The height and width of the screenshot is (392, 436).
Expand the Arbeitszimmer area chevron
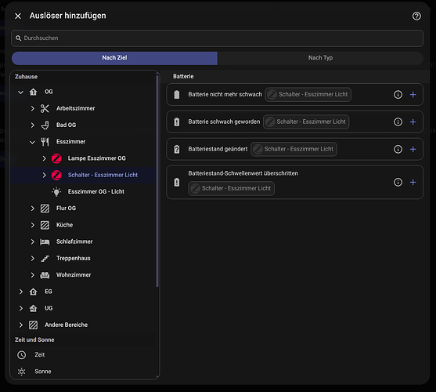33,108
